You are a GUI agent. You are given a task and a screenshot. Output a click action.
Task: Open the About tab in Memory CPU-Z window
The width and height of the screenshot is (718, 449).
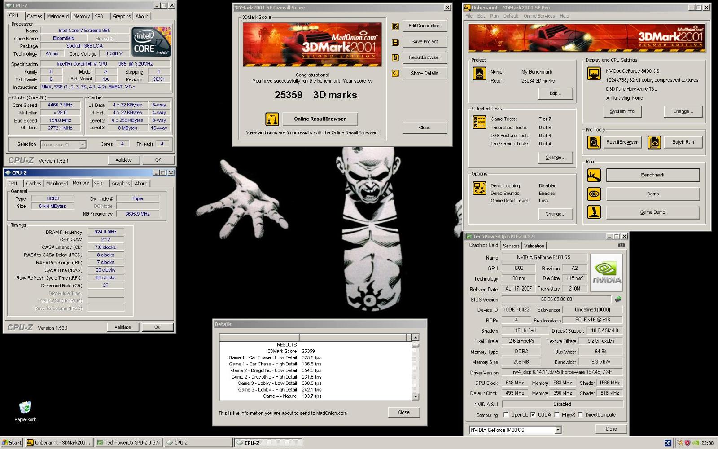click(x=141, y=183)
